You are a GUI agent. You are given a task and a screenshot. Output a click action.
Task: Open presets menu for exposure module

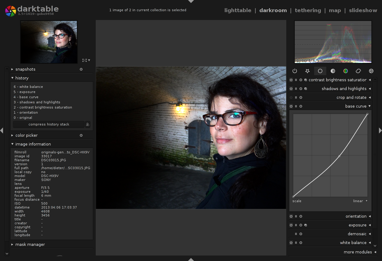pos(296,225)
